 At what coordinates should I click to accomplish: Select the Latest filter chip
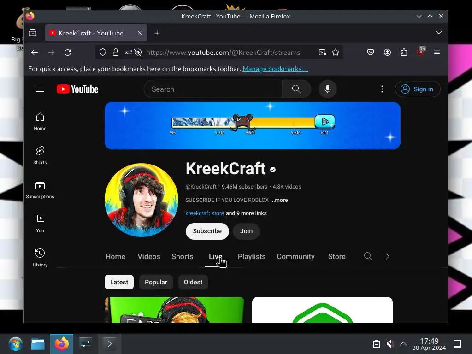[119, 282]
